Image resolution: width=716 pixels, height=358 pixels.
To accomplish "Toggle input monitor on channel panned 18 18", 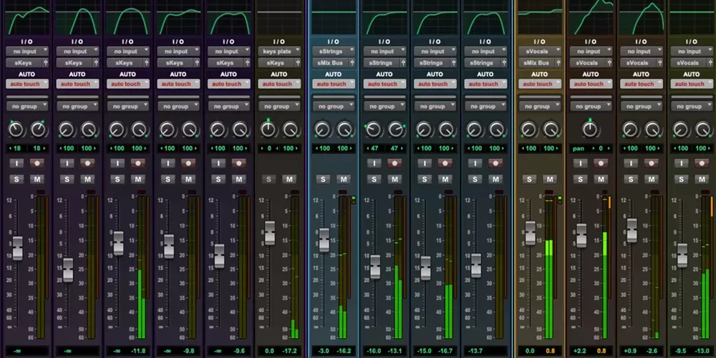I will click(16, 163).
